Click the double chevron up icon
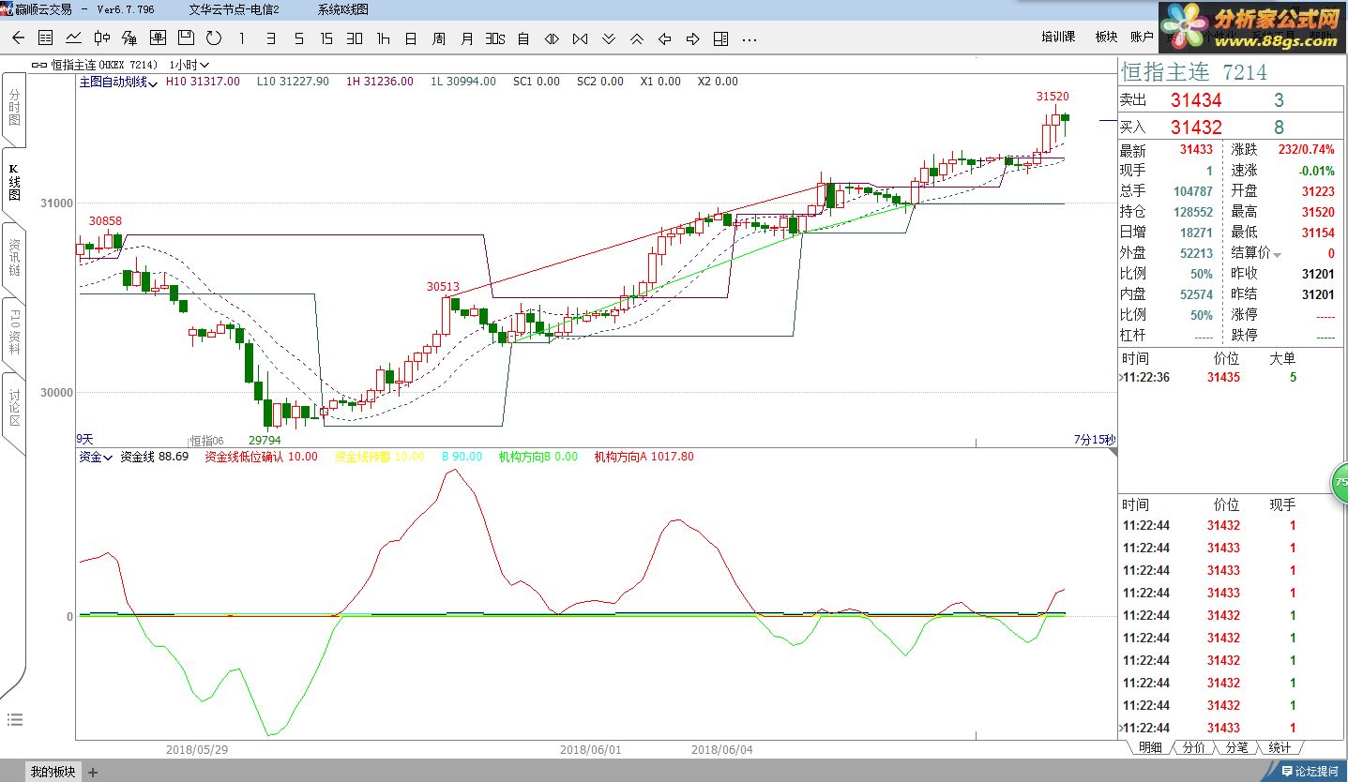 pos(636,38)
